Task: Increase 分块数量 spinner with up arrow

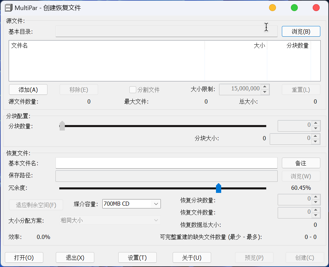Action: pyautogui.click(x=316, y=123)
